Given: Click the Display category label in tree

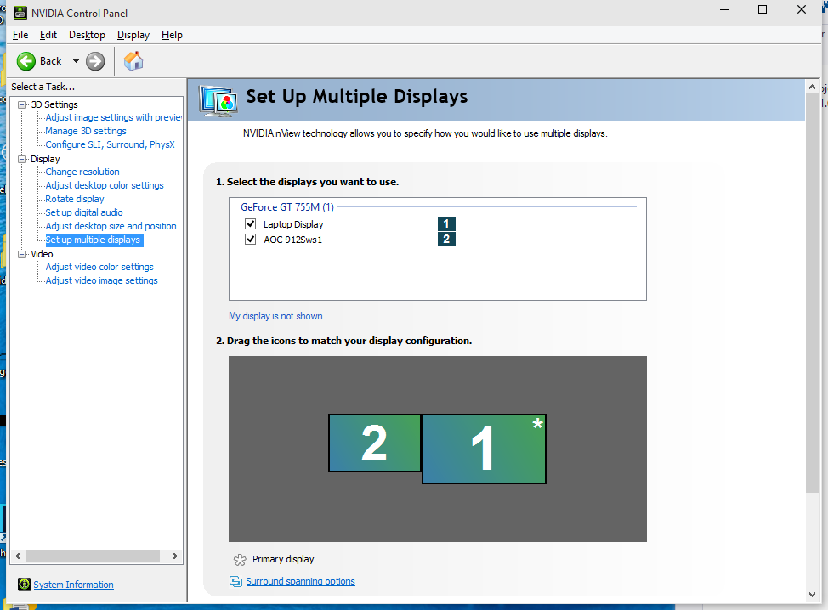Looking at the screenshot, I should 45,159.
